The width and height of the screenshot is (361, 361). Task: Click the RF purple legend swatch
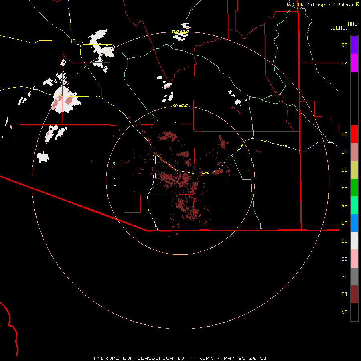(x=354, y=45)
